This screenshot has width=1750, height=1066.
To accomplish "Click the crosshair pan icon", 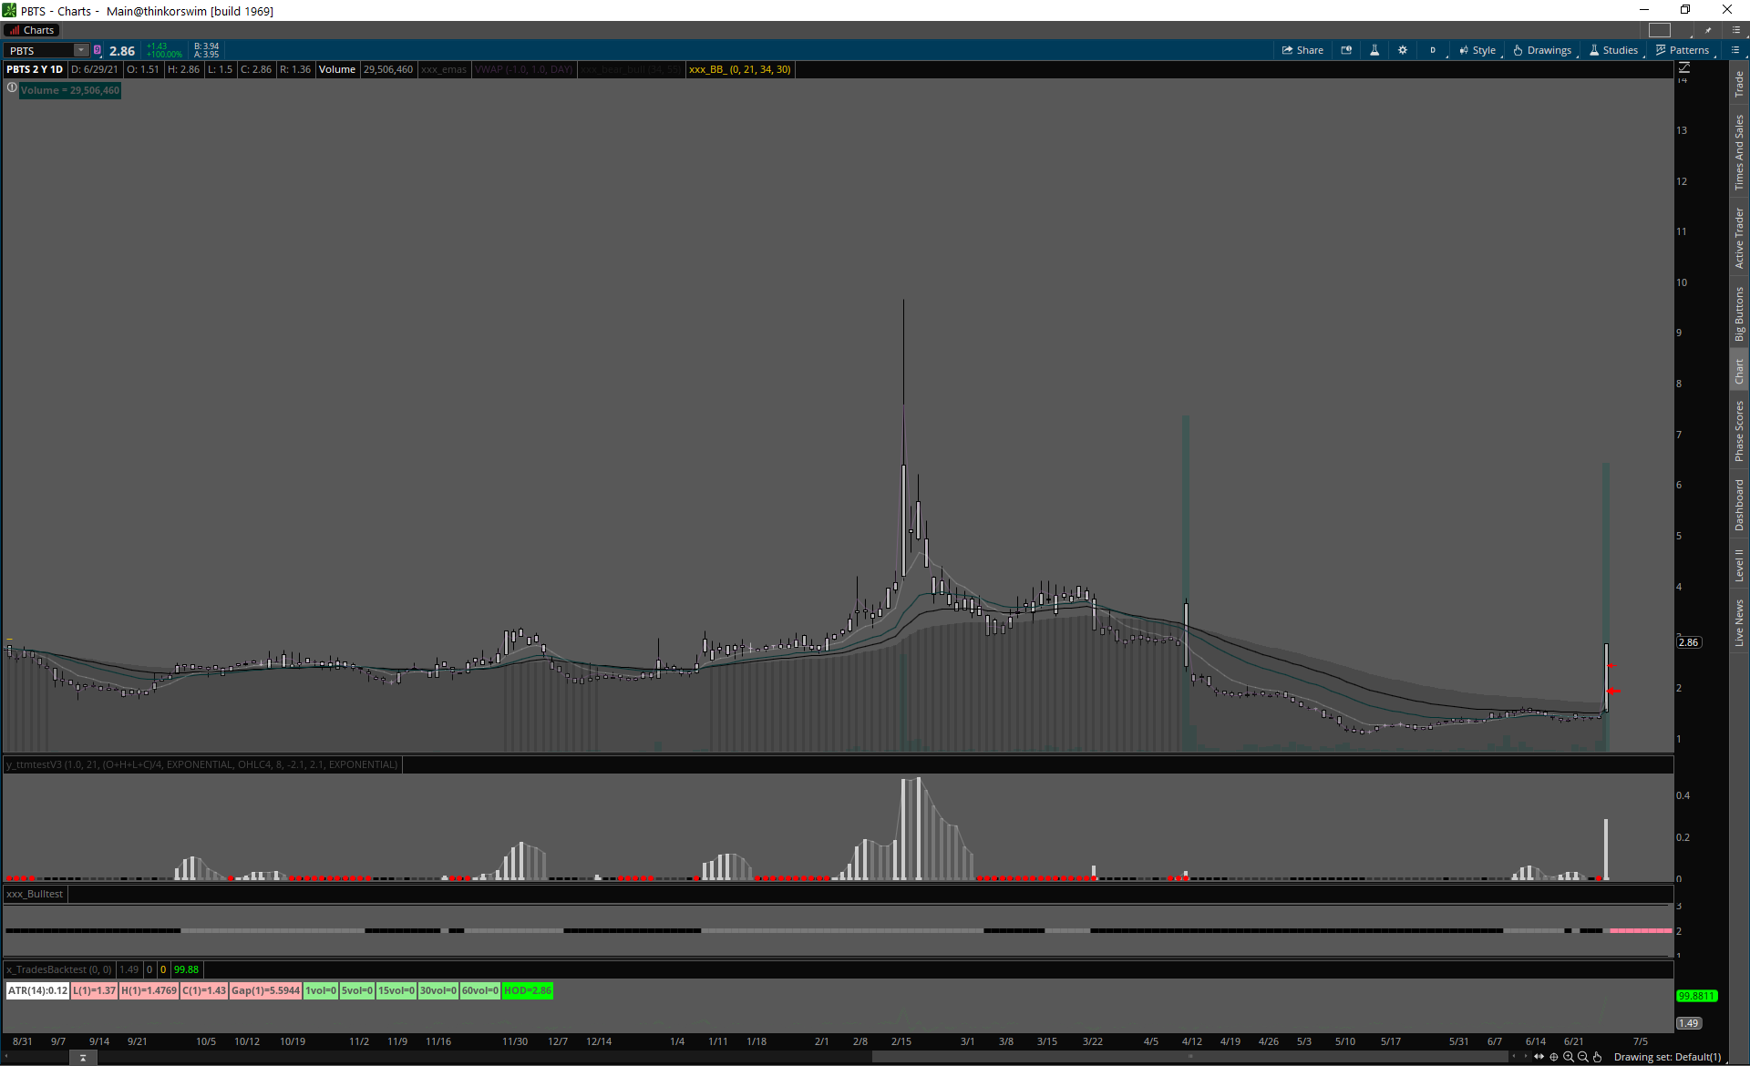I will pos(1554,1057).
